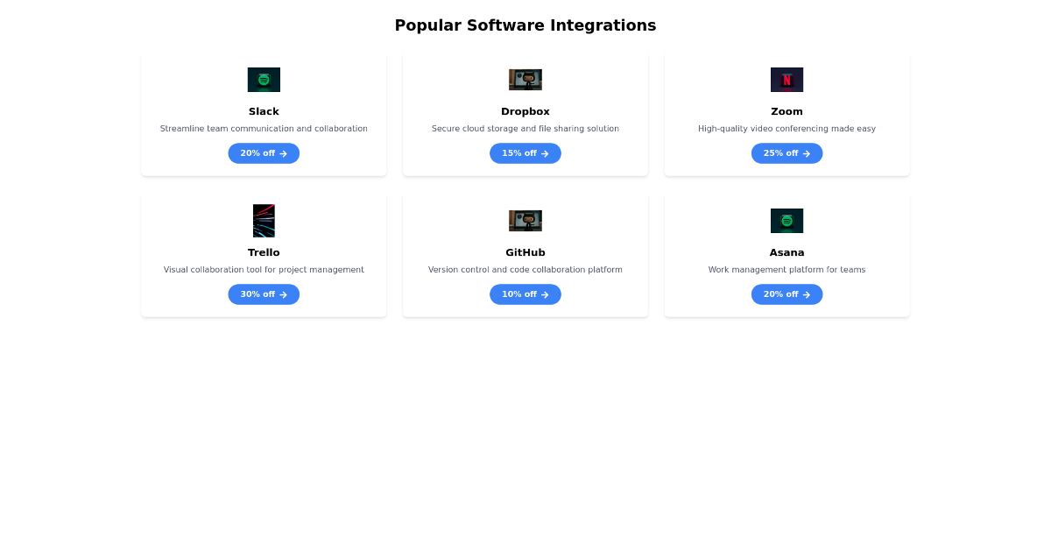Click the Trello logo icon
1051x552 pixels.
coord(264,221)
